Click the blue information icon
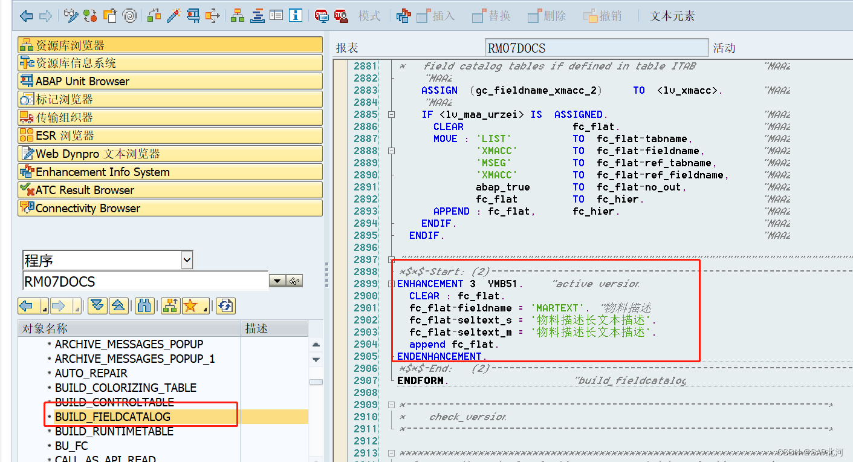The height and width of the screenshot is (462, 853). click(296, 16)
